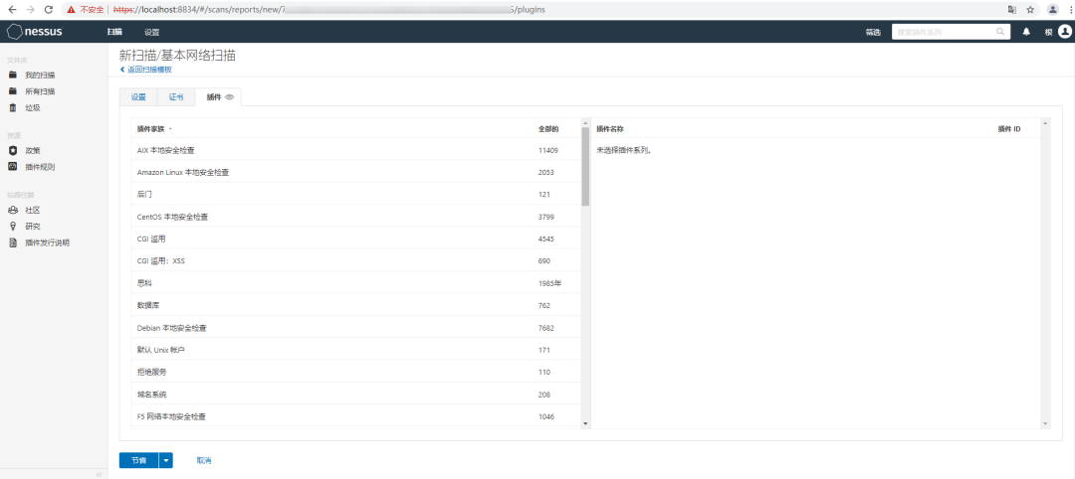Open the 研究 research link
1075x479 pixels.
point(33,226)
